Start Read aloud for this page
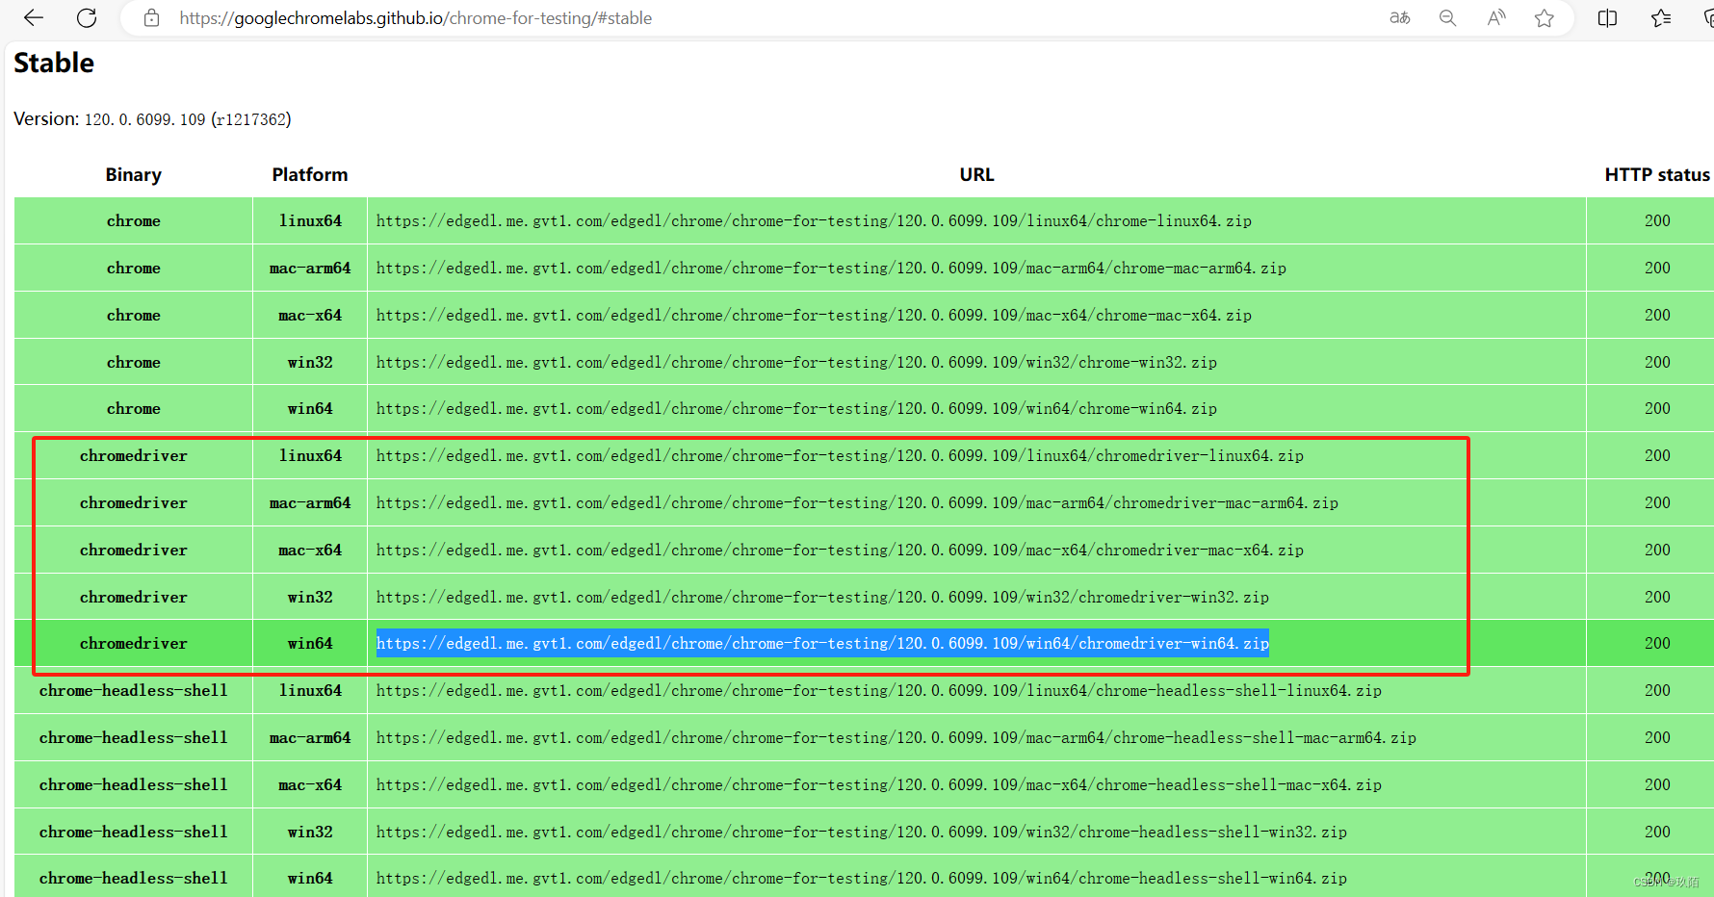The width and height of the screenshot is (1714, 897). pos(1495,17)
